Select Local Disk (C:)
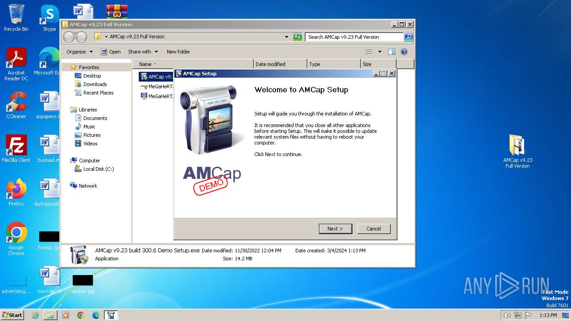 click(98, 169)
